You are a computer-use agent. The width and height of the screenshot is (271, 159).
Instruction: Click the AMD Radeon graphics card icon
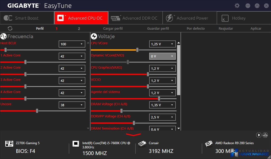coord(209,144)
